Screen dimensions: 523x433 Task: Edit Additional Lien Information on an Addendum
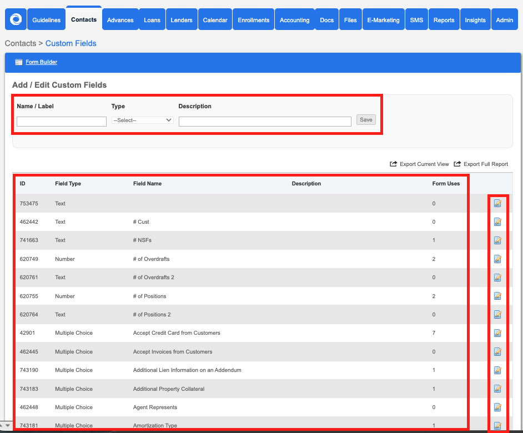pos(497,370)
